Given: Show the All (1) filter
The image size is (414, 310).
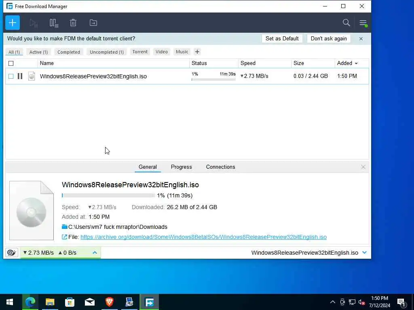Looking at the screenshot, I should 14,52.
